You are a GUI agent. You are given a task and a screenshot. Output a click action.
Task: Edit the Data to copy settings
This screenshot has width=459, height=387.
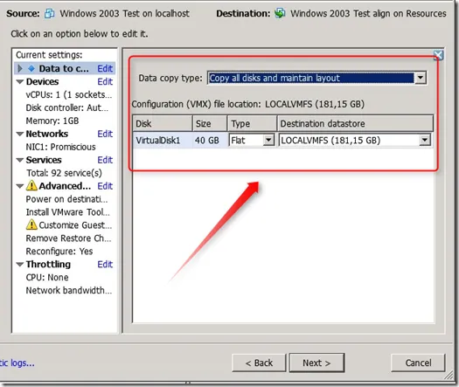tap(105, 68)
